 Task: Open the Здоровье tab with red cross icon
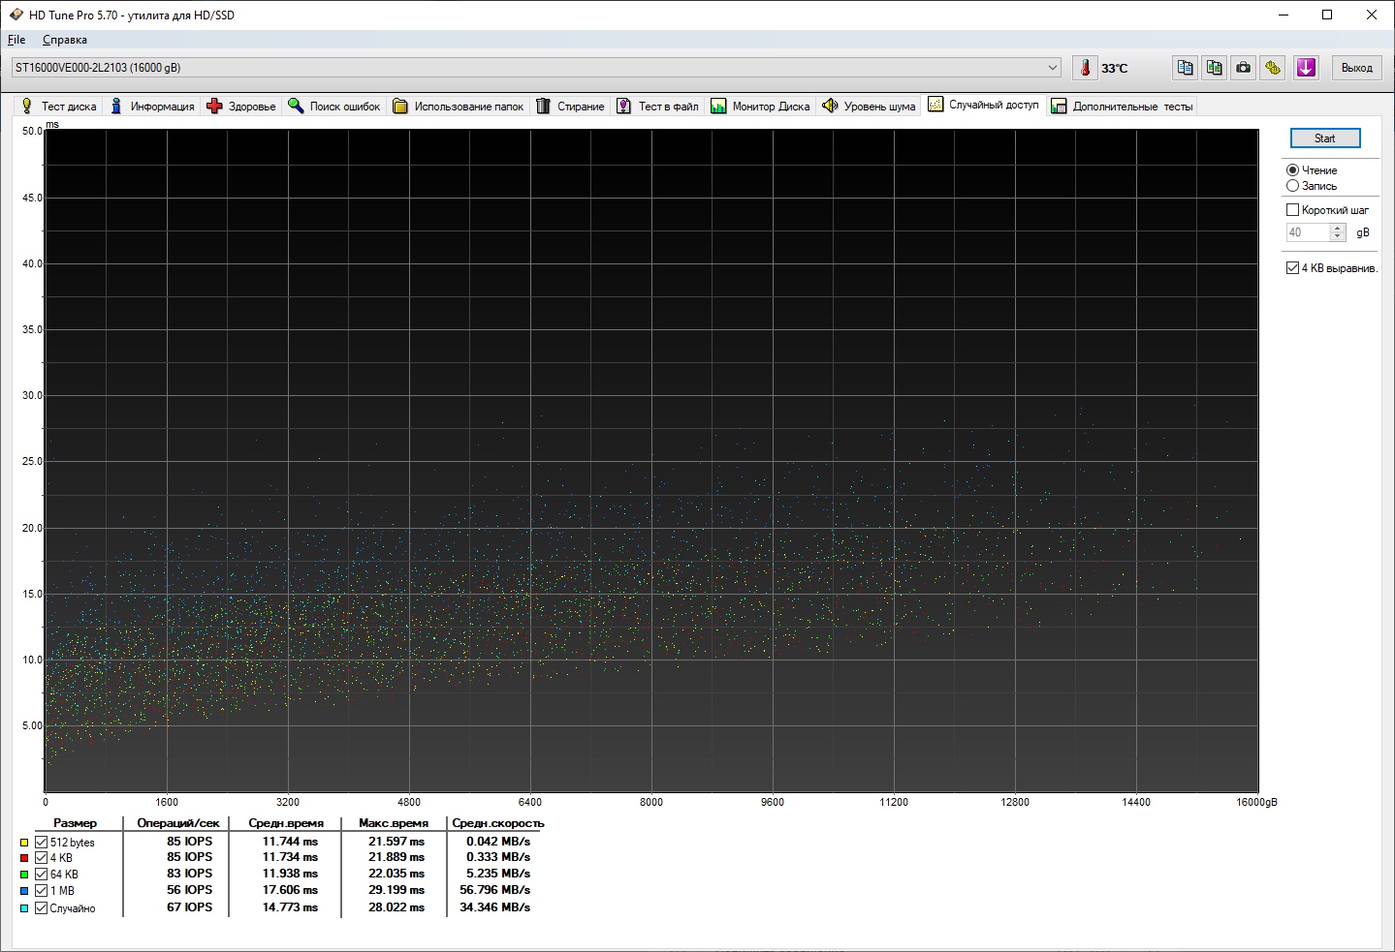241,107
